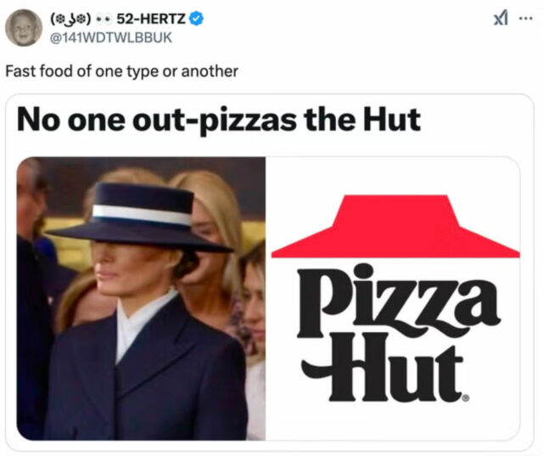Click the red roof of the Pizza Hut logo
Image resolution: width=543 pixels, height=456 pixels.
tap(395, 226)
